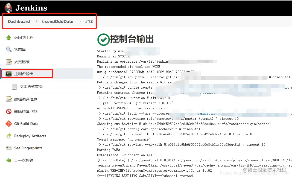
Task: Click the green left-arrow 上一次构建 icon
Action: tap(8, 160)
